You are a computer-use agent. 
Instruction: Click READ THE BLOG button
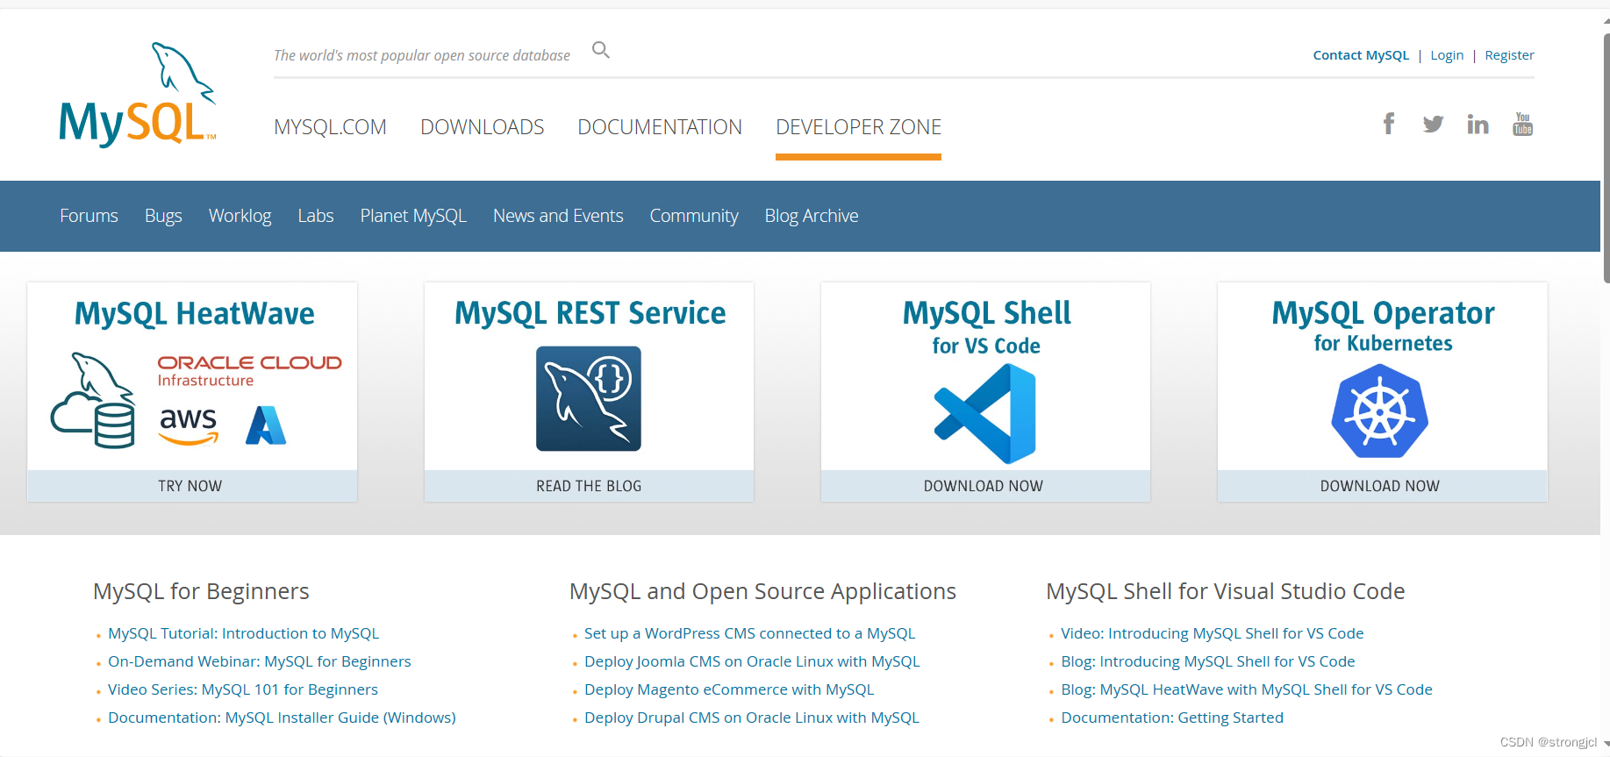click(x=589, y=486)
